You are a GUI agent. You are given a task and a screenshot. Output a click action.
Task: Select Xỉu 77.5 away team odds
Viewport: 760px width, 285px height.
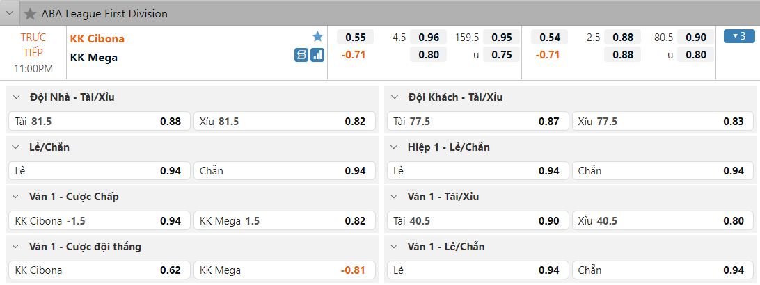(x=661, y=122)
